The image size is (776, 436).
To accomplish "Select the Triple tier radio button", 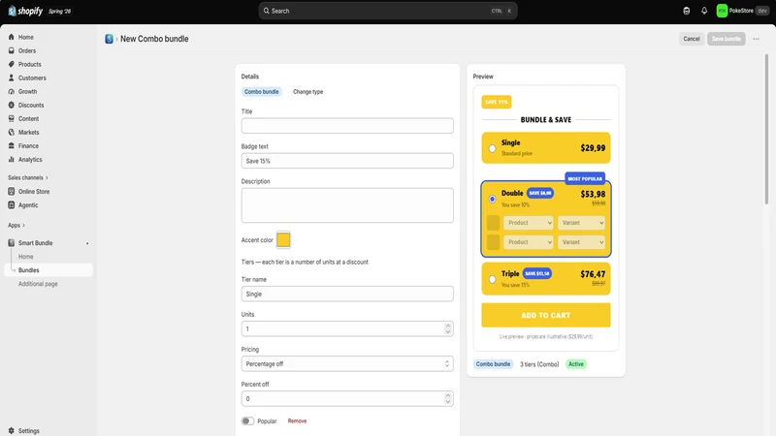I will click(x=492, y=279).
